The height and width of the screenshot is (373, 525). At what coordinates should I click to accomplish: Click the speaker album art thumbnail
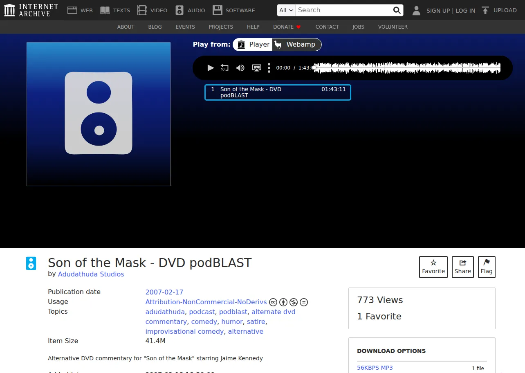click(x=99, y=114)
